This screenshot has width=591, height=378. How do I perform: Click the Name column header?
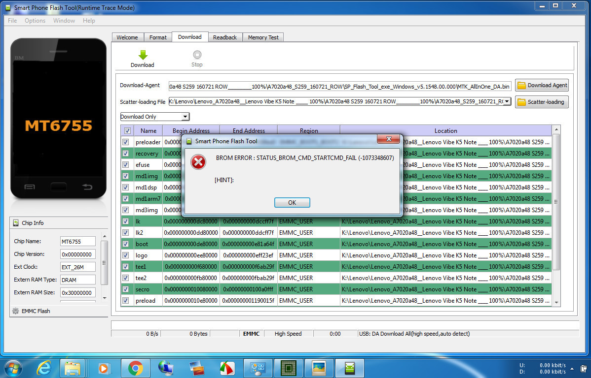tap(148, 131)
